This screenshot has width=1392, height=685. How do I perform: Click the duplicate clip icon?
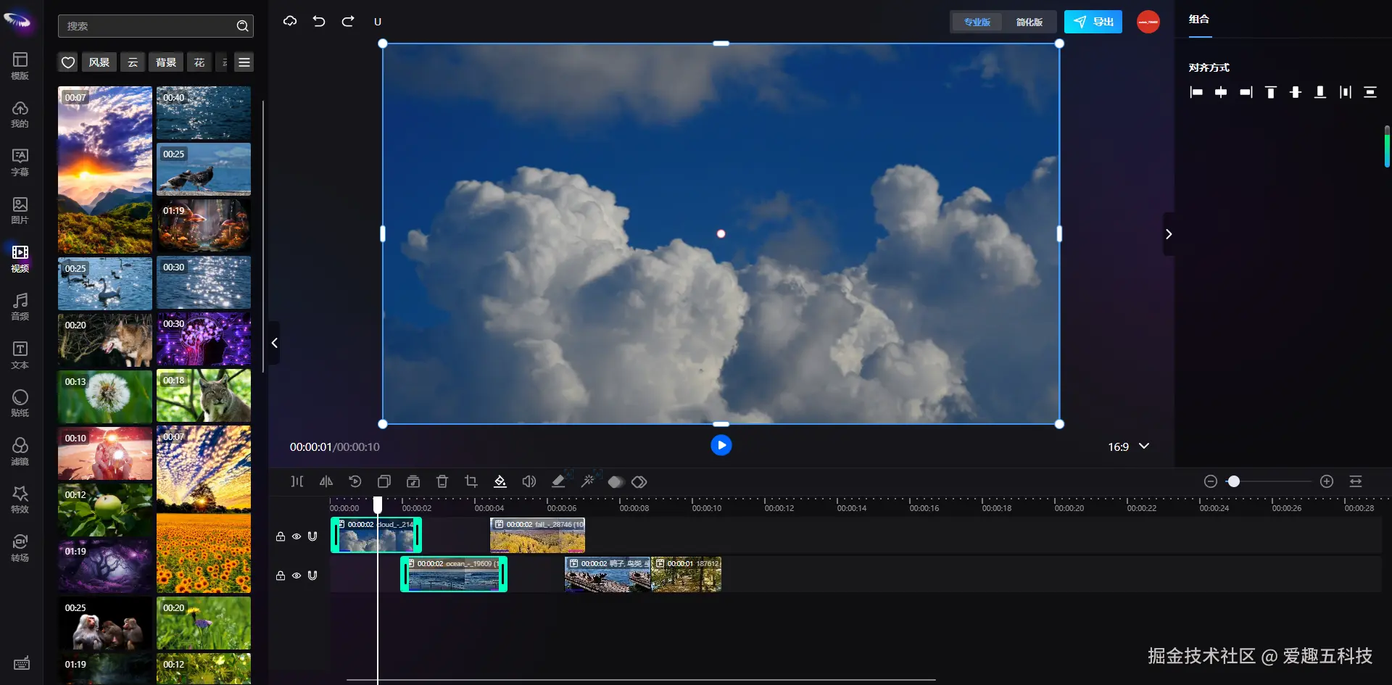click(384, 481)
